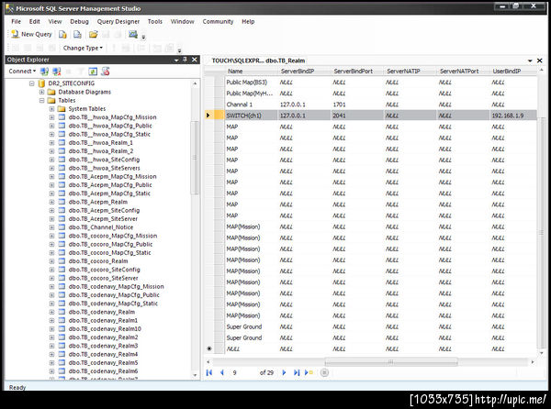Open the View menu
The height and width of the screenshot is (409, 551).
55,21
